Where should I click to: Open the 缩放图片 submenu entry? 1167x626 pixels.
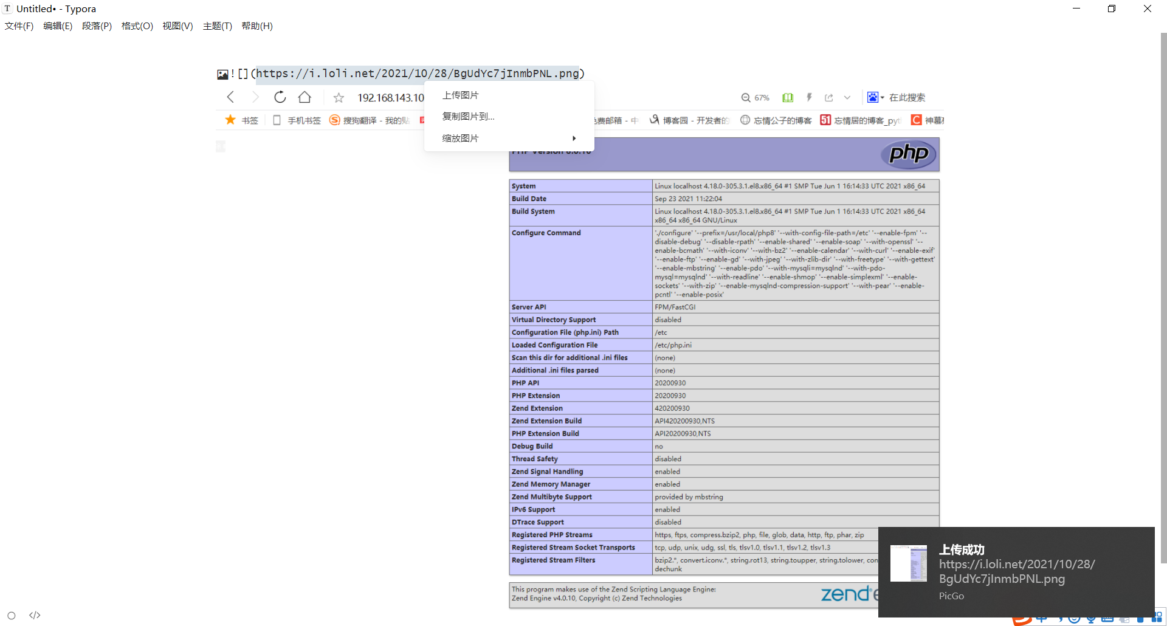pyautogui.click(x=509, y=139)
